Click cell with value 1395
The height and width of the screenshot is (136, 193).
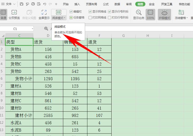pos(75,79)
